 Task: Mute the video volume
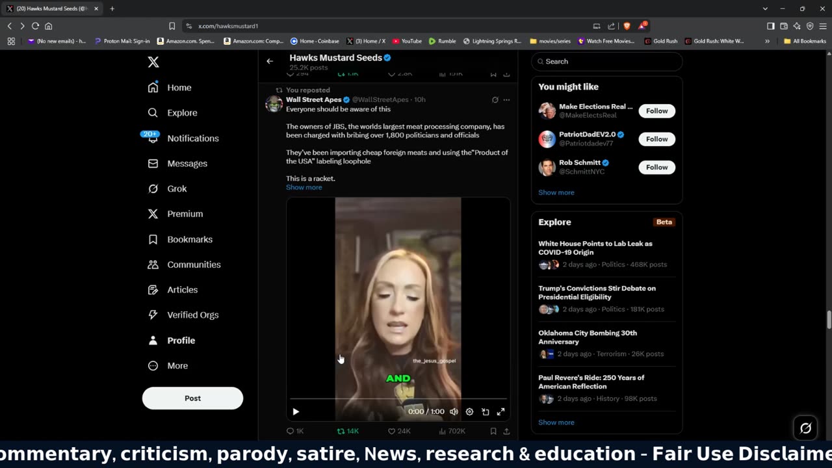tap(454, 411)
